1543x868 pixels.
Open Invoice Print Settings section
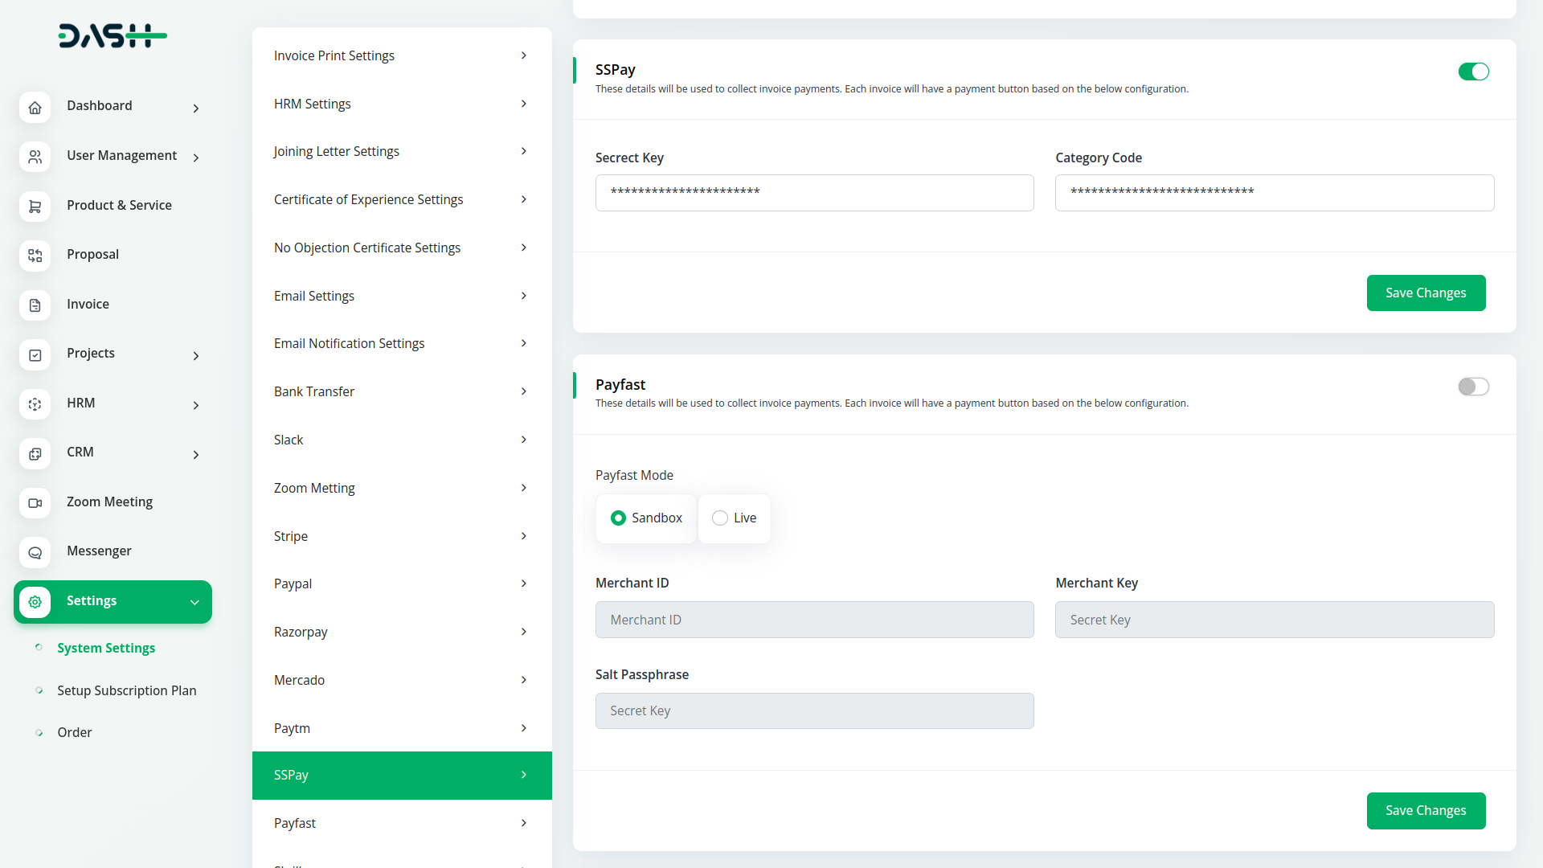click(402, 55)
